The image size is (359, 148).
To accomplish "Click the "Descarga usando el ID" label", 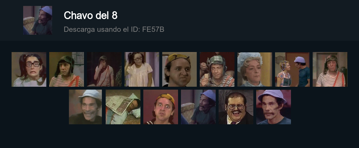I will [102, 29].
